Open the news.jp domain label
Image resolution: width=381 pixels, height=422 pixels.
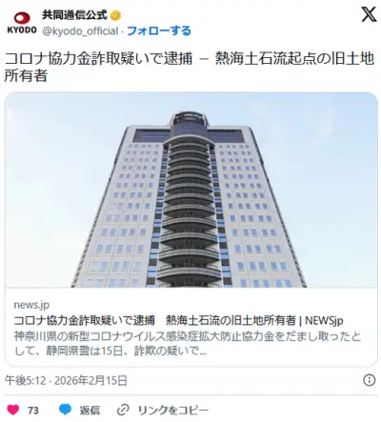coord(31,305)
